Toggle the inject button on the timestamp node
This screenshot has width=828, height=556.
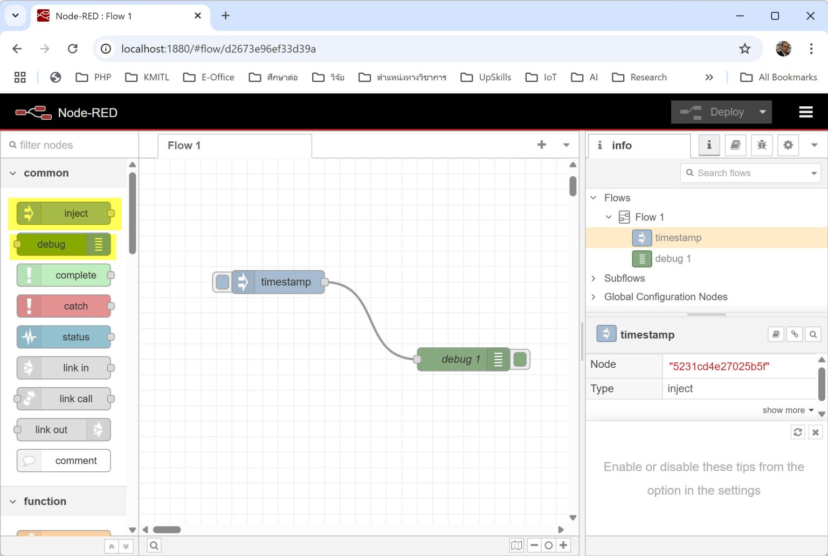coord(222,282)
